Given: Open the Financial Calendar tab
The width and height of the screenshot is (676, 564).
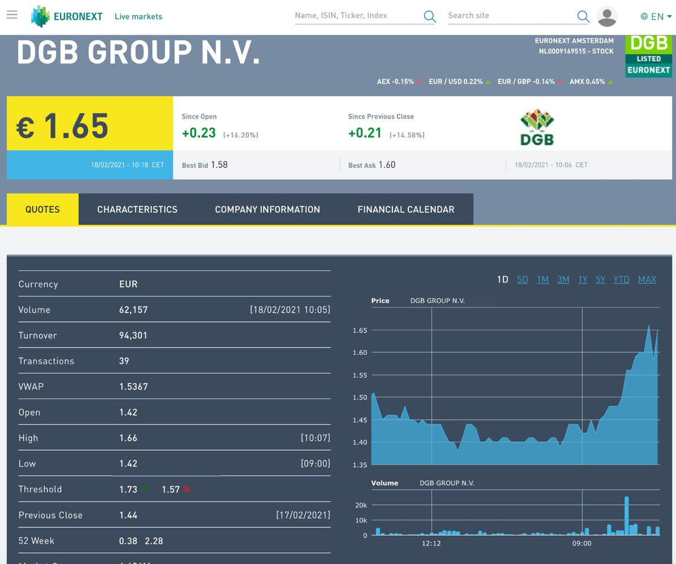Looking at the screenshot, I should click(406, 209).
